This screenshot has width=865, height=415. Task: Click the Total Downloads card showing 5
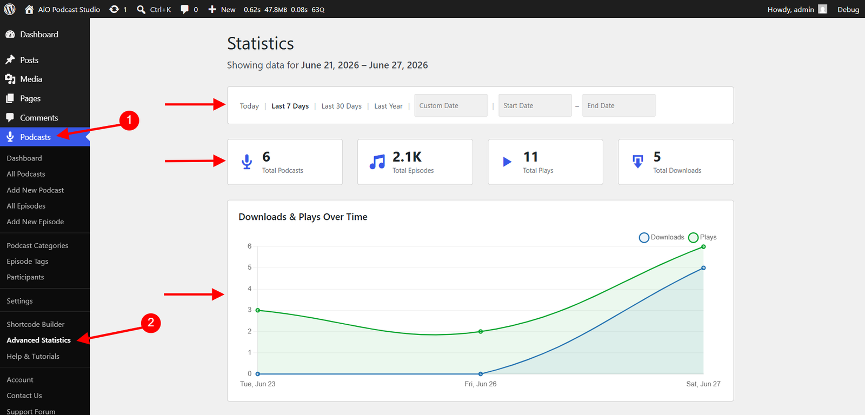click(x=676, y=162)
